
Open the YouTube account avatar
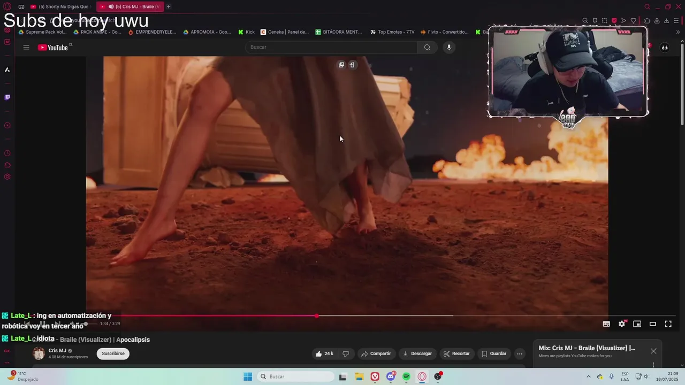pyautogui.click(x=665, y=48)
